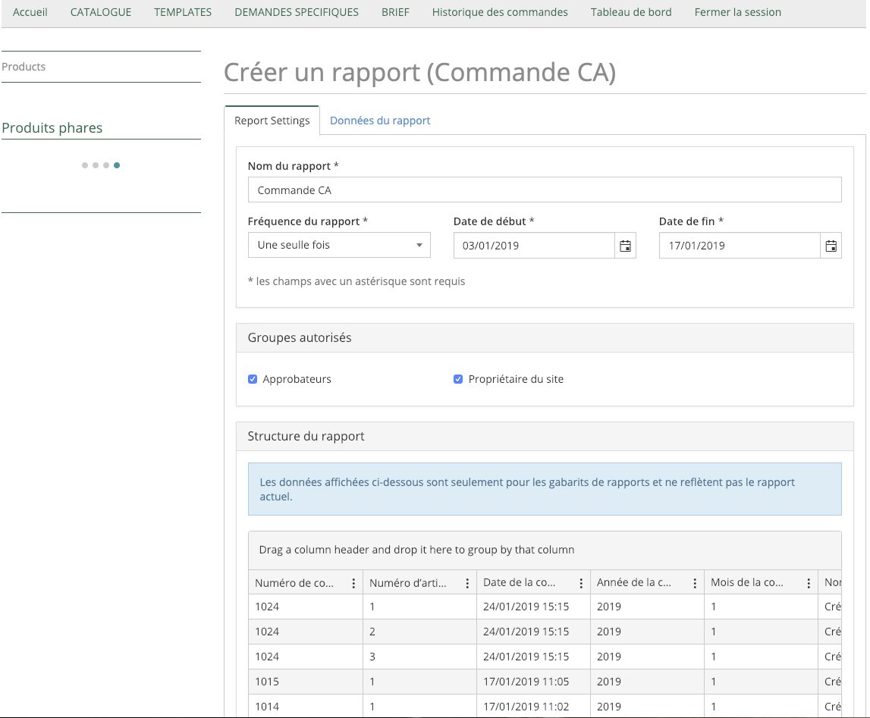Click the date cell 17/01/2019 11:05
Viewport: 870px width, 718px height.
point(533,682)
